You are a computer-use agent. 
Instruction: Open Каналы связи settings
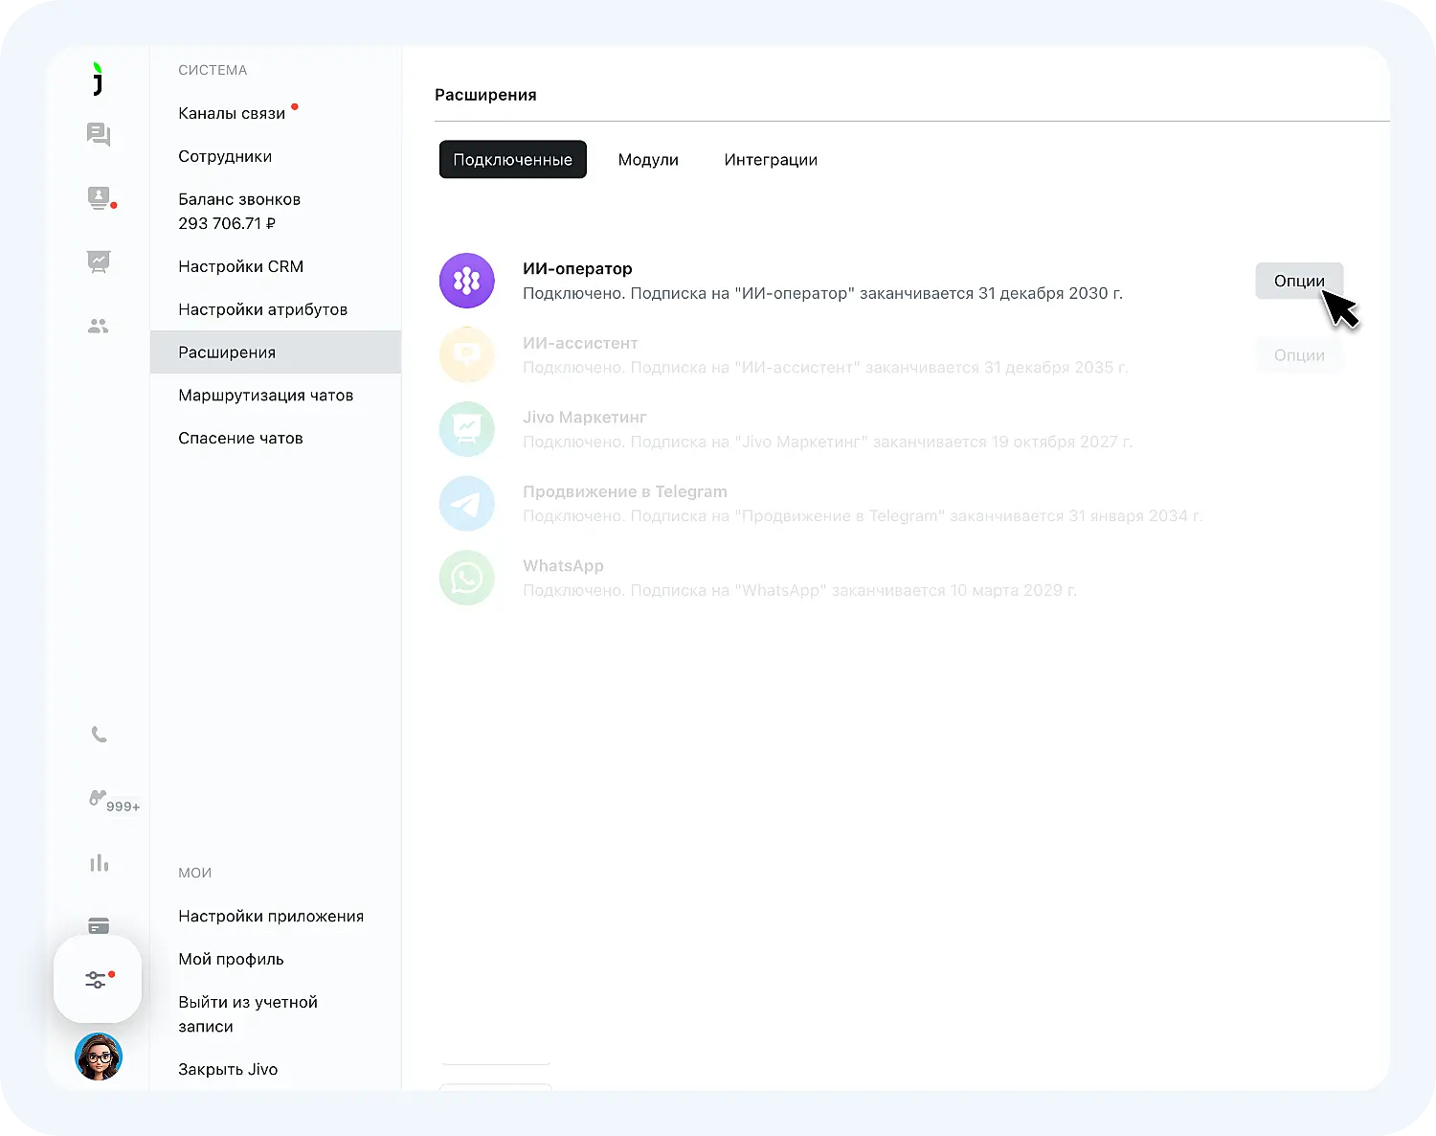click(x=232, y=113)
